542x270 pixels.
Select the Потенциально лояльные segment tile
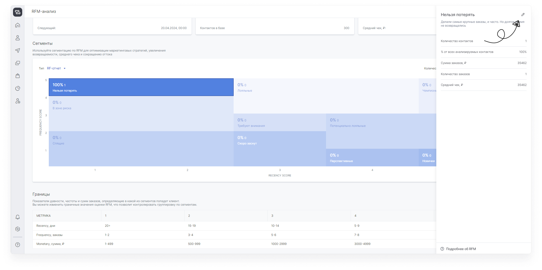click(381, 131)
